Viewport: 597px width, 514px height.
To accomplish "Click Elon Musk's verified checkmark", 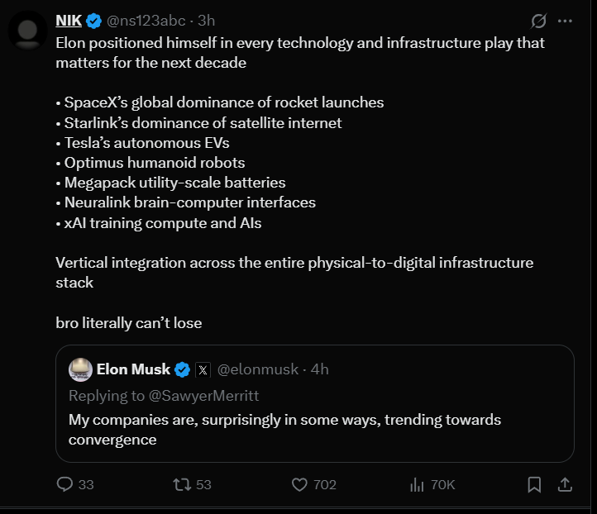I will [183, 369].
